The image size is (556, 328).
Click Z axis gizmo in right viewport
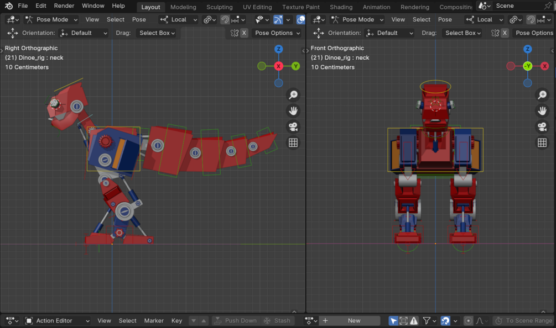pyautogui.click(x=528, y=49)
